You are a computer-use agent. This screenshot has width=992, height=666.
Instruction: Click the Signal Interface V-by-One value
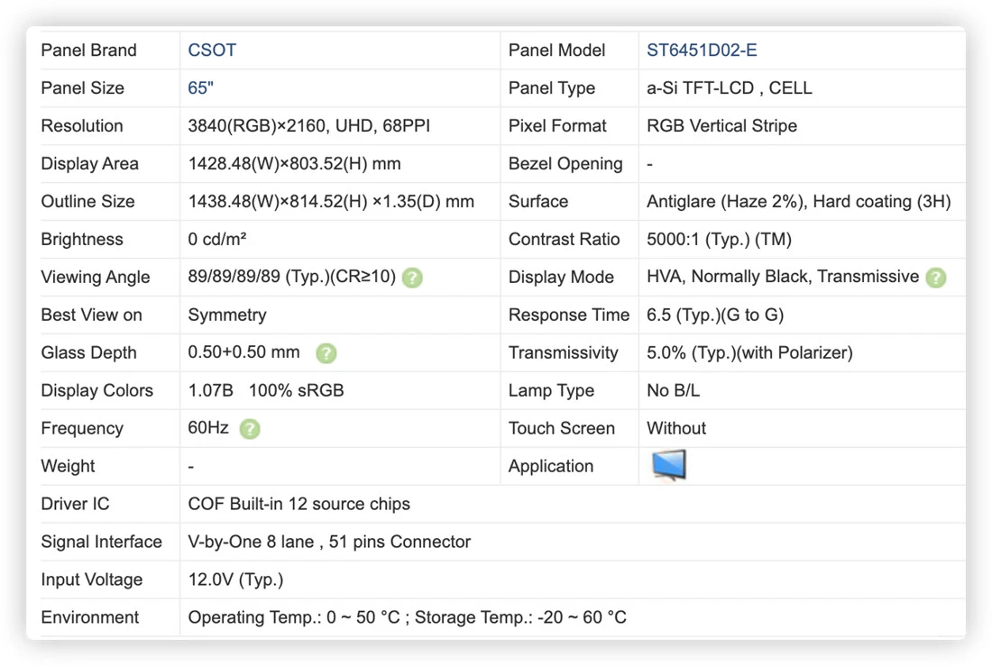coord(329,542)
